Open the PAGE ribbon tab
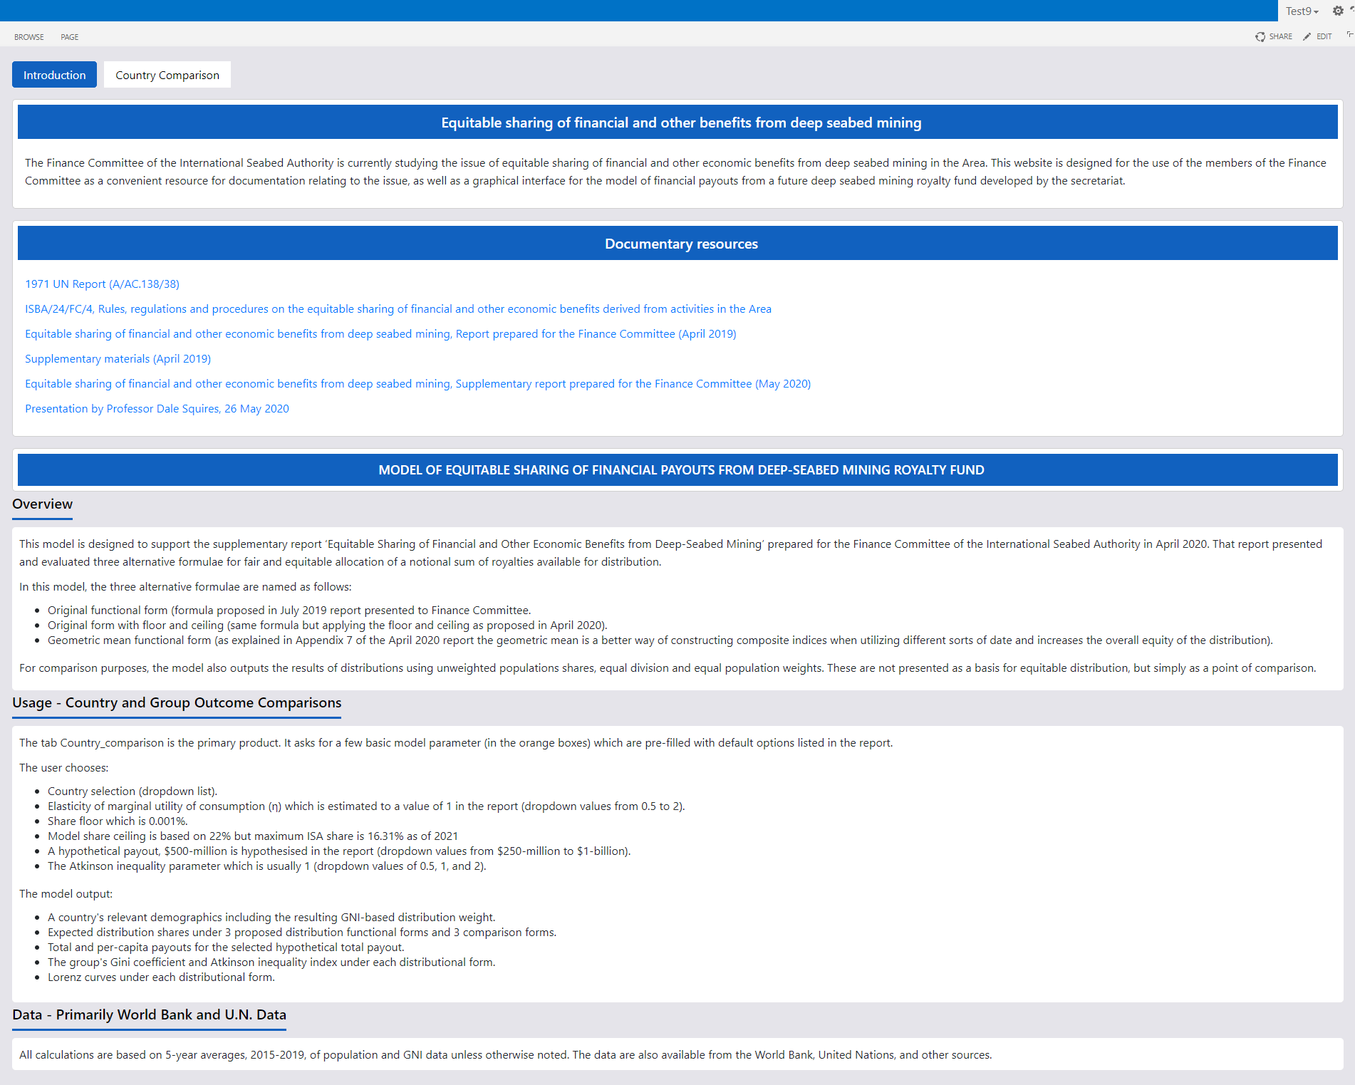Image resolution: width=1355 pixels, height=1085 pixels. pos(70,37)
